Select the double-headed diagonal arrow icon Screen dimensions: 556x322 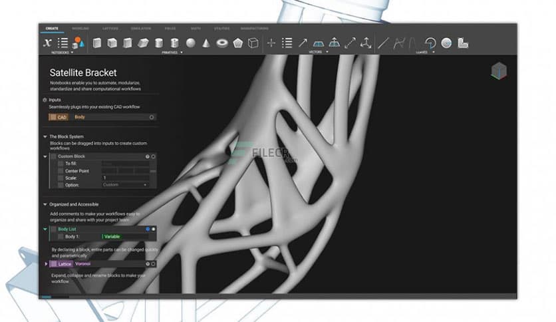(x=350, y=43)
